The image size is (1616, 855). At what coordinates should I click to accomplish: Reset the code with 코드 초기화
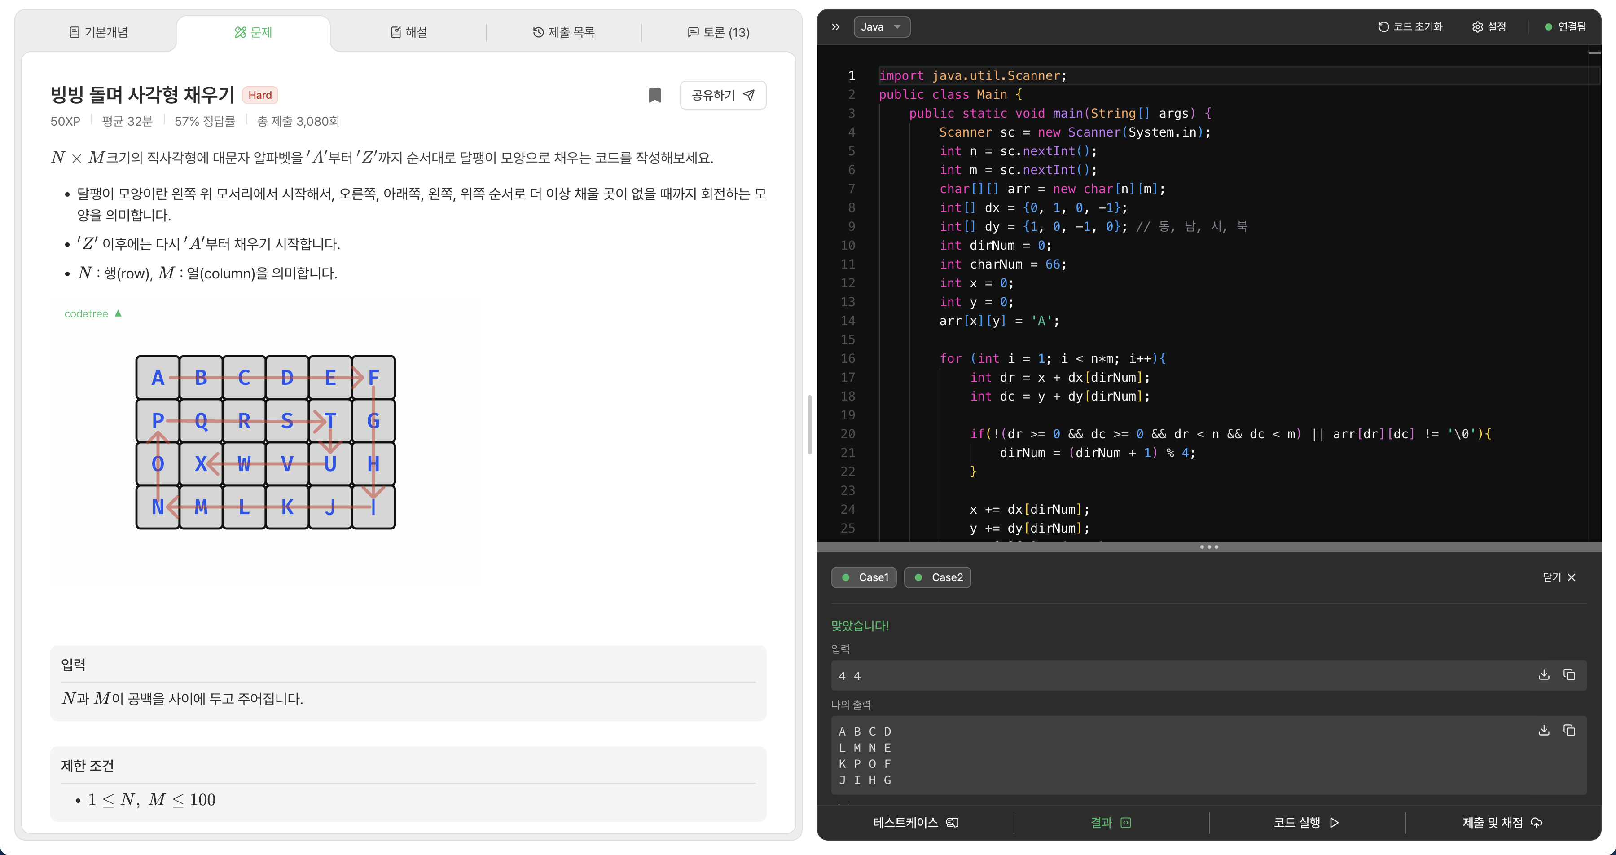(x=1410, y=27)
